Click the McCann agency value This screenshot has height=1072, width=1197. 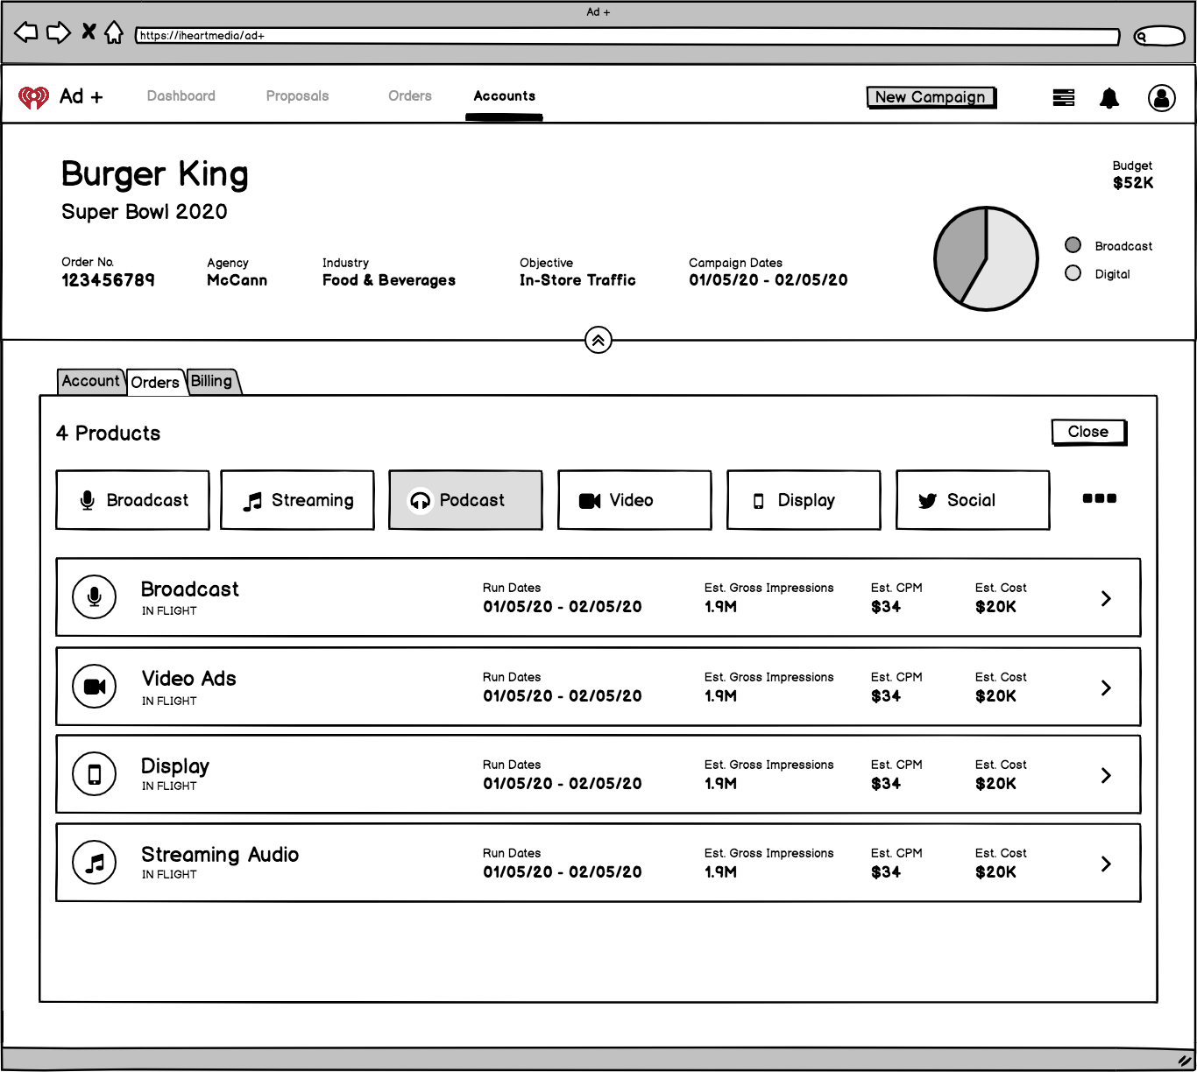(237, 280)
